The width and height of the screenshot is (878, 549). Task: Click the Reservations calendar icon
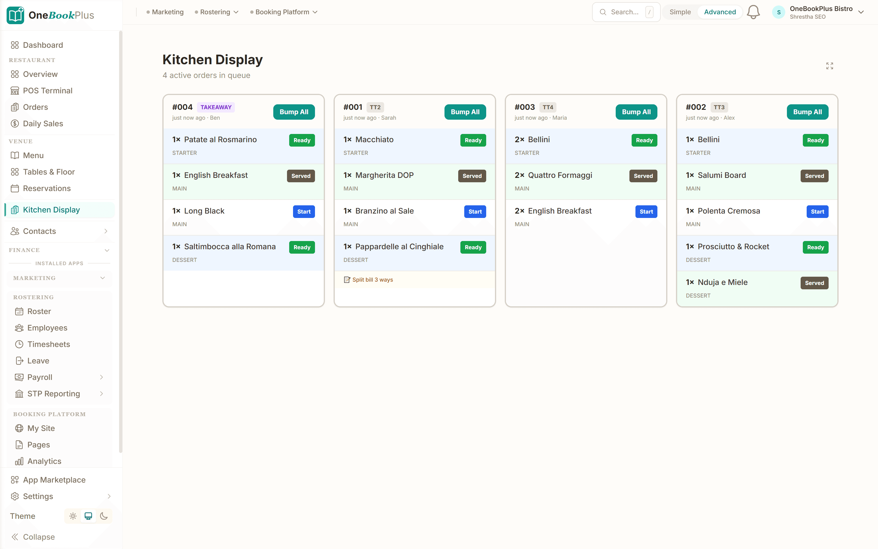[x=15, y=188]
